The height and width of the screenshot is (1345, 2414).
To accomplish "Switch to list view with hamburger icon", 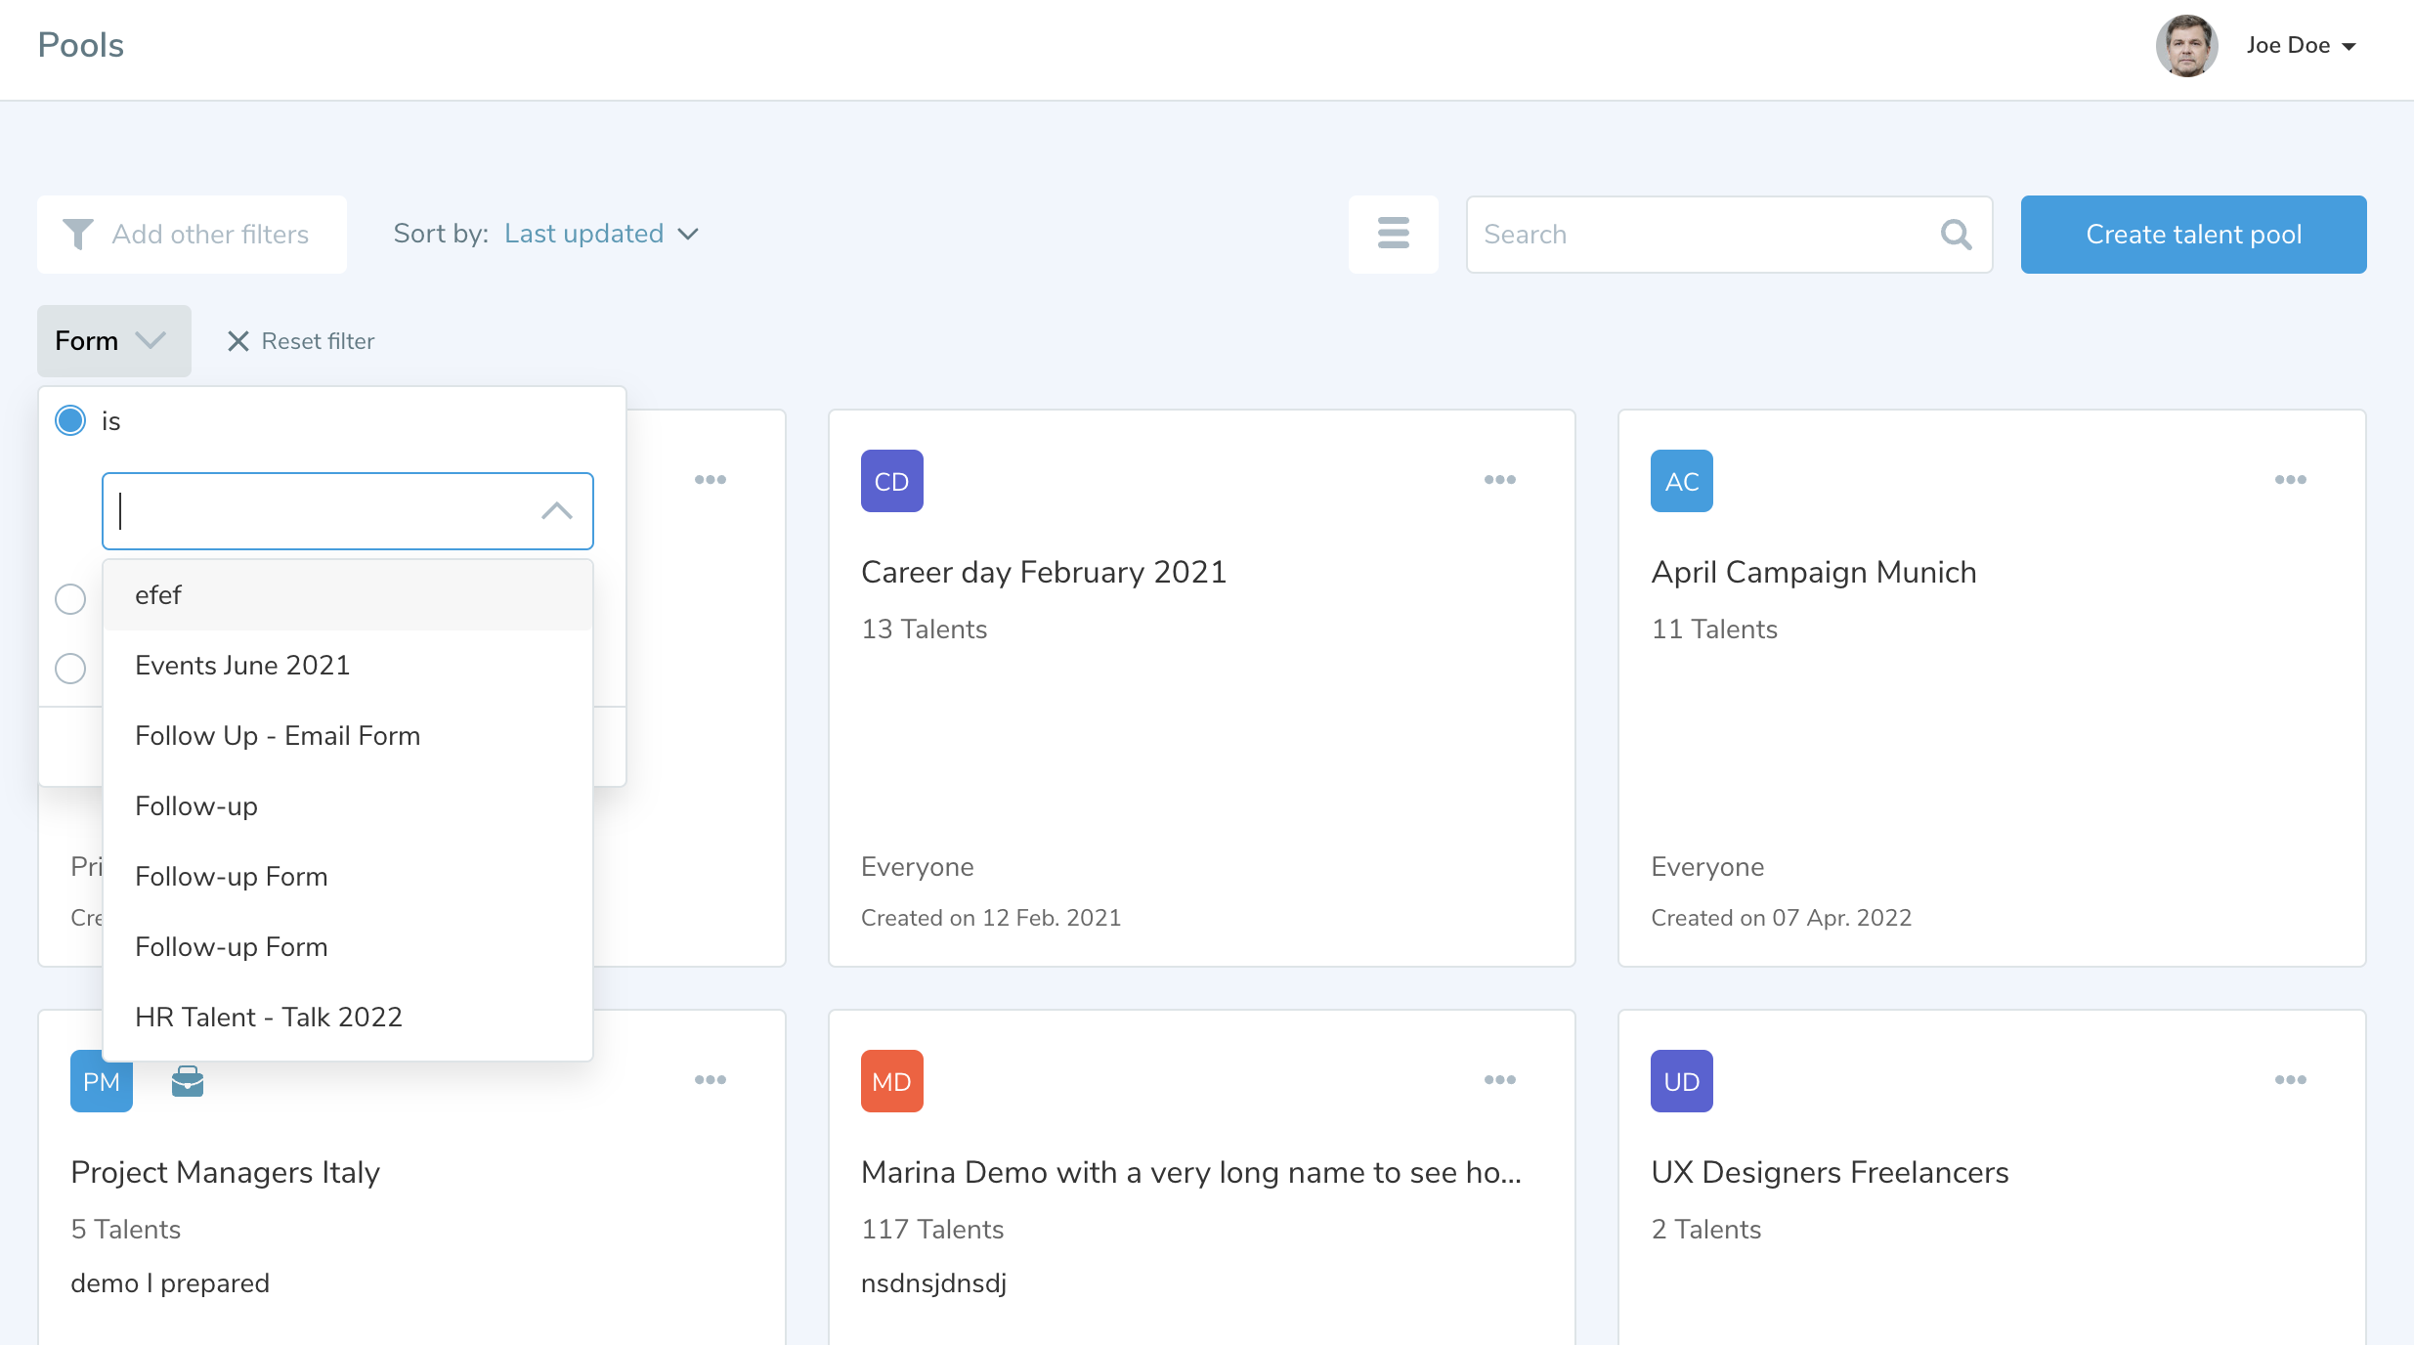I will click(1393, 235).
